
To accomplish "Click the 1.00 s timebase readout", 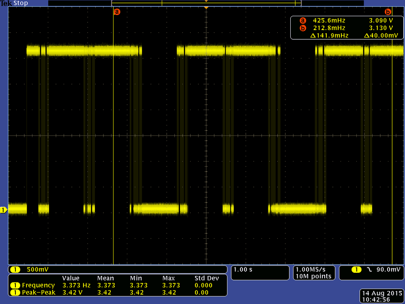I will (x=243, y=270).
